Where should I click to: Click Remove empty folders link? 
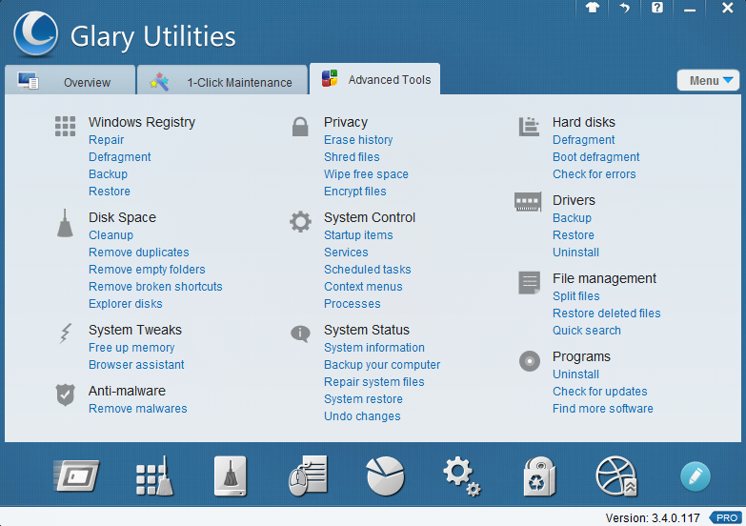147,270
